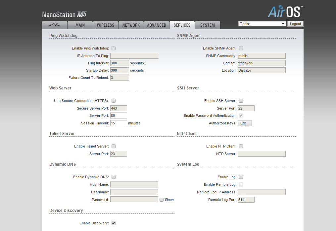Focus the Session Timeout field

pos(119,123)
